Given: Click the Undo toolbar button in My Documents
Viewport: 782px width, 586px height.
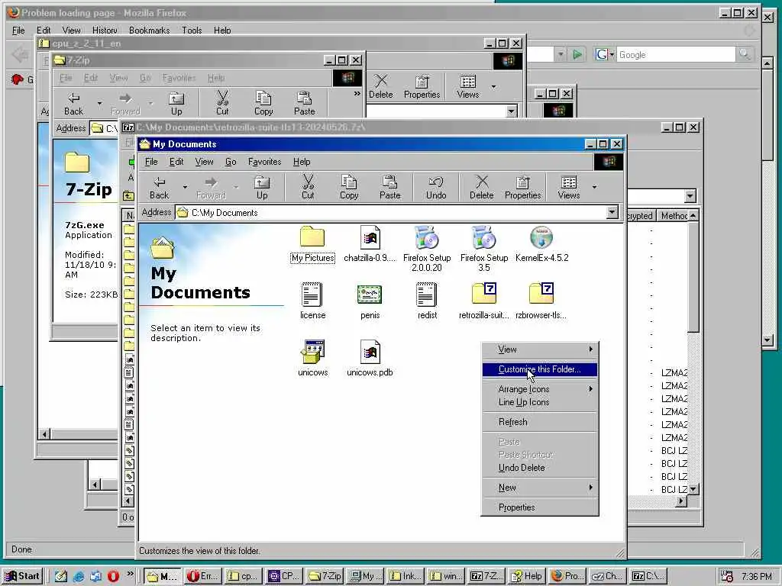Looking at the screenshot, I should click(436, 188).
